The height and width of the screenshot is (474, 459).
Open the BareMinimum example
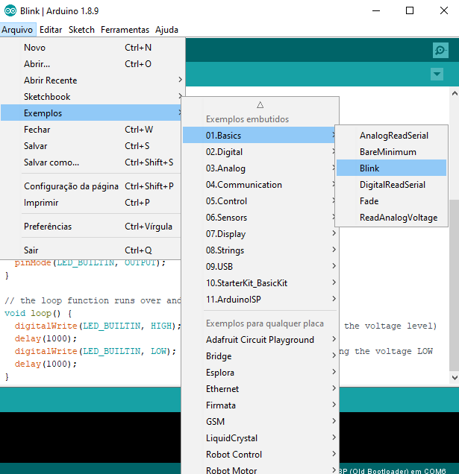pos(391,151)
